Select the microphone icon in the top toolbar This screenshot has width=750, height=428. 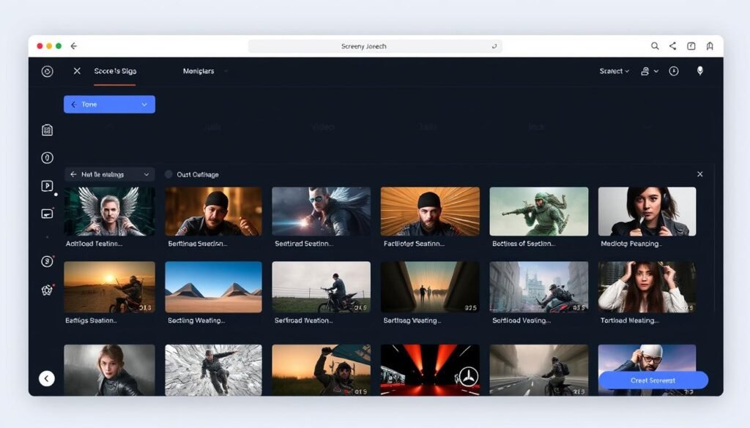point(699,71)
